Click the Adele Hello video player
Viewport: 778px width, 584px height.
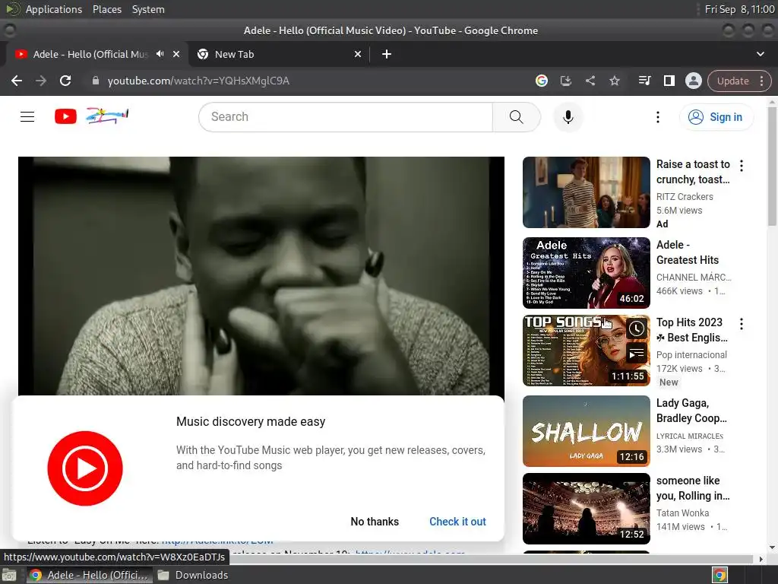261,276
